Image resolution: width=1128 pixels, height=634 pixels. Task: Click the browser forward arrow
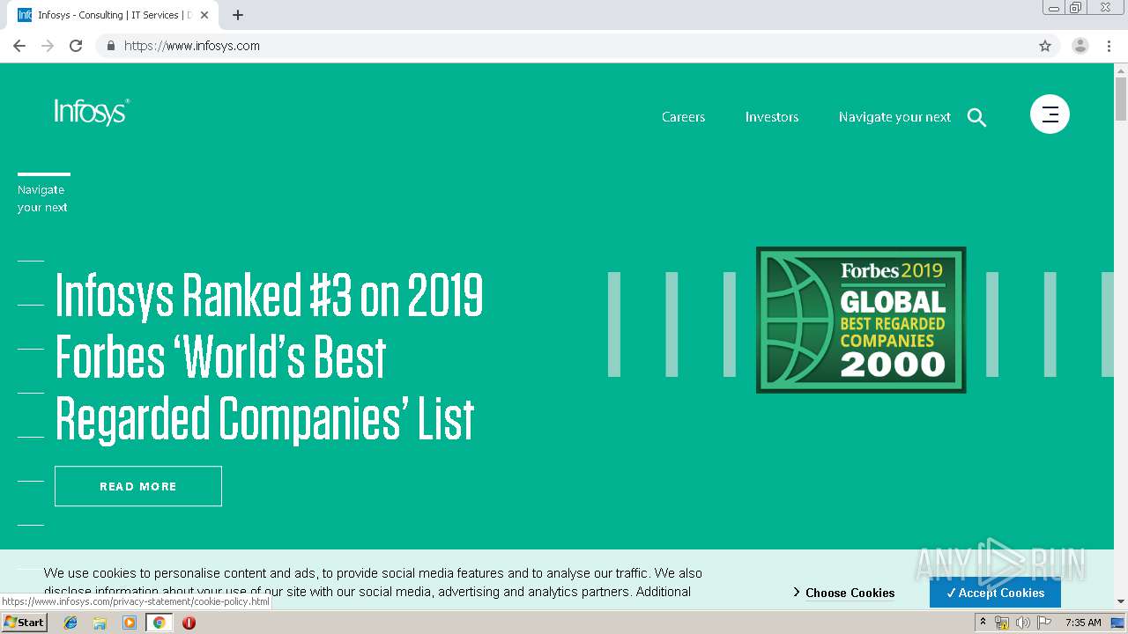click(x=48, y=46)
